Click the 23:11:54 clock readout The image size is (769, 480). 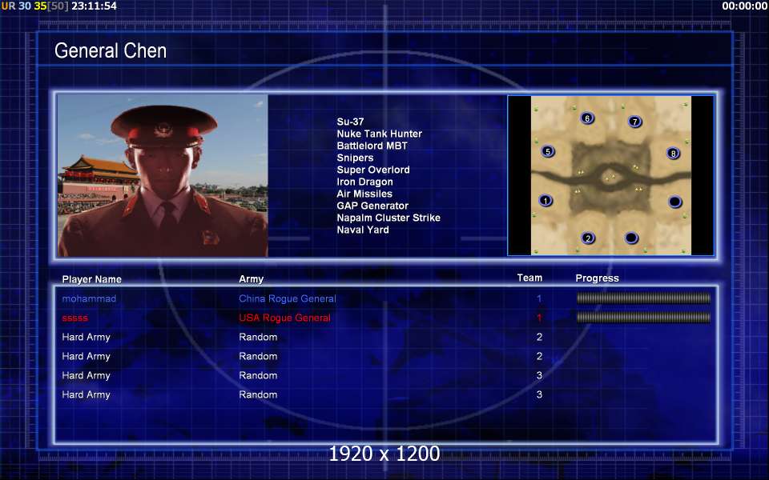click(x=95, y=6)
